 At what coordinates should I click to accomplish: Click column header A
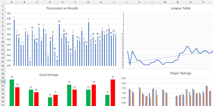click(x=11, y=2)
